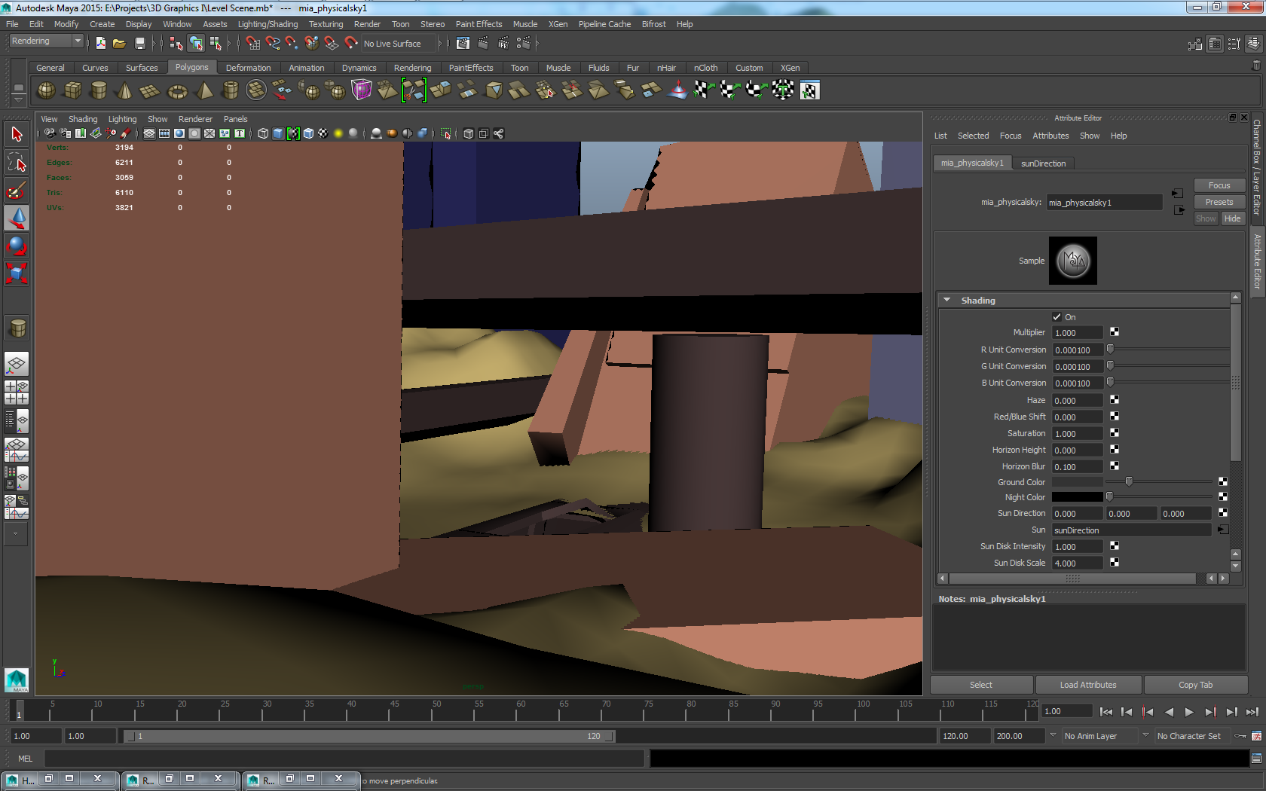Open the Ground Color swatch
This screenshot has width=1266, height=791.
(x=1078, y=482)
